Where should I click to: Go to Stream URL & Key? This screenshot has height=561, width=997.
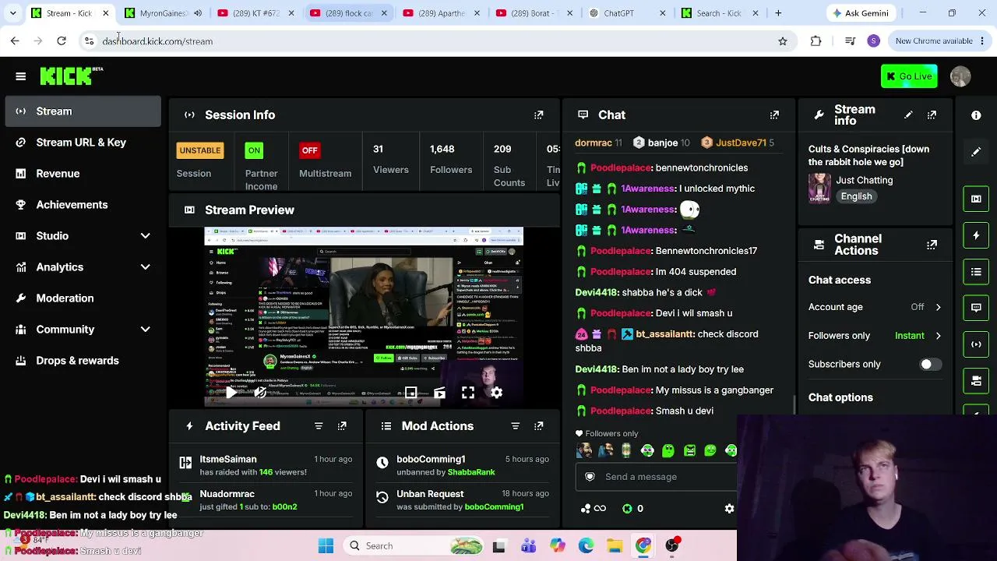pos(83,143)
